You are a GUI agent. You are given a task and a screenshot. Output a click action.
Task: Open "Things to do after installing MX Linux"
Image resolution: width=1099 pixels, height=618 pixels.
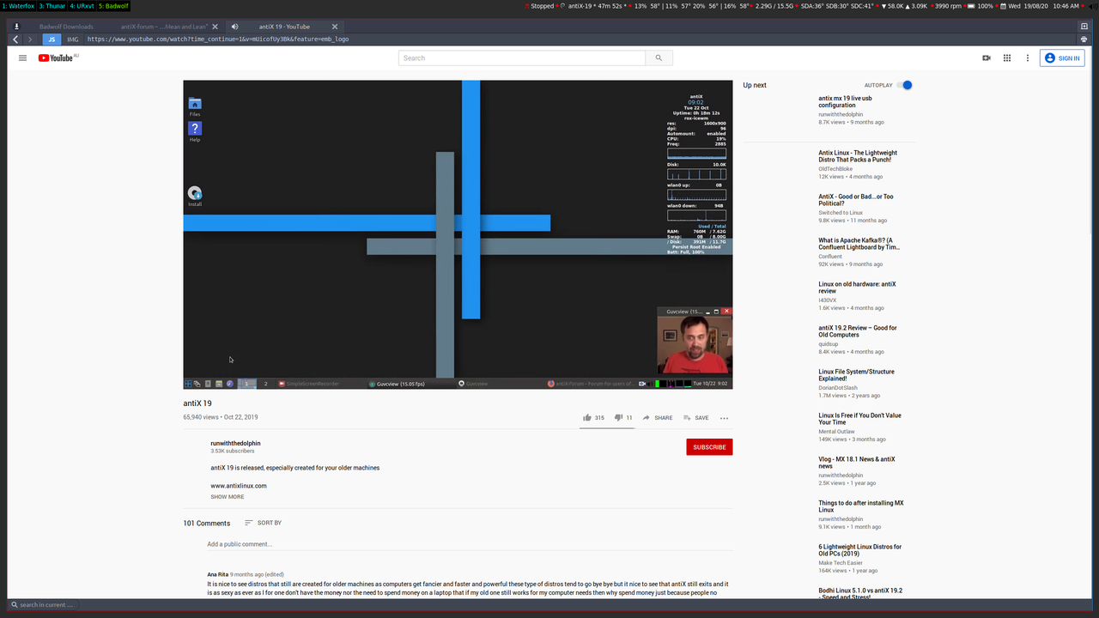pyautogui.click(x=861, y=506)
